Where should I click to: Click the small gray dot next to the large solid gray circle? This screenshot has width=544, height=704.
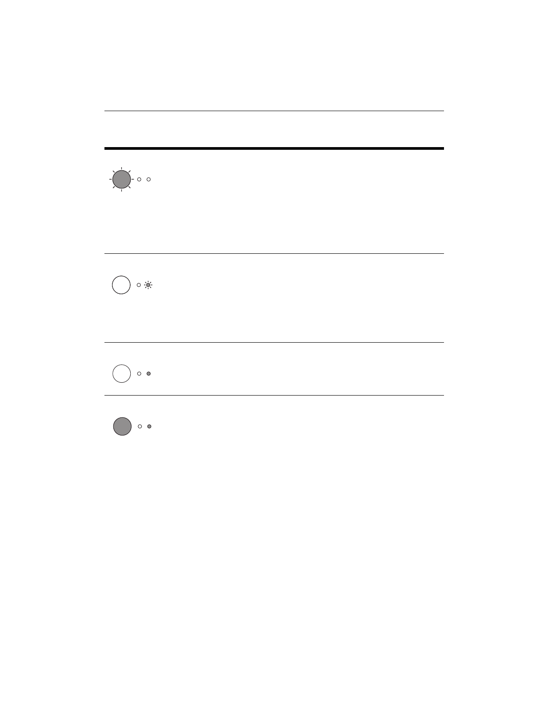point(149,426)
